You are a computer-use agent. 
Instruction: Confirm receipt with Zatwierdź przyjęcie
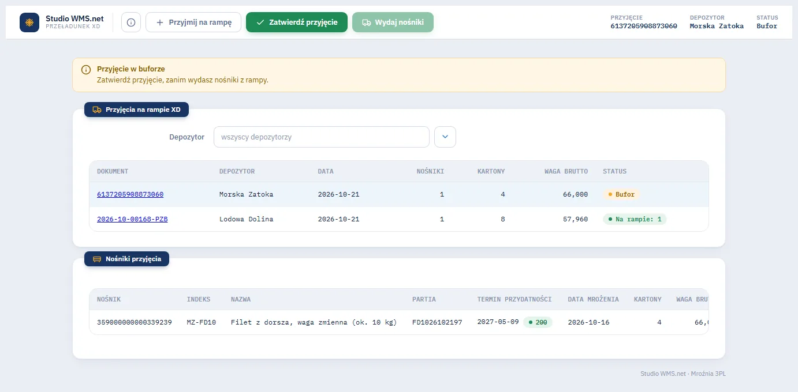(x=297, y=22)
